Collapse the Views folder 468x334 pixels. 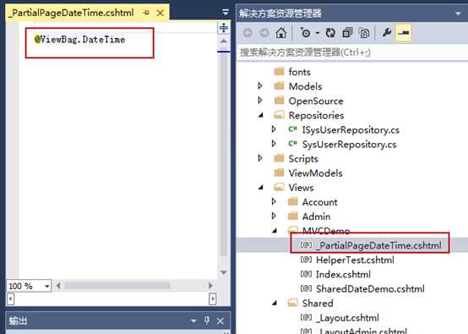pyautogui.click(x=260, y=188)
